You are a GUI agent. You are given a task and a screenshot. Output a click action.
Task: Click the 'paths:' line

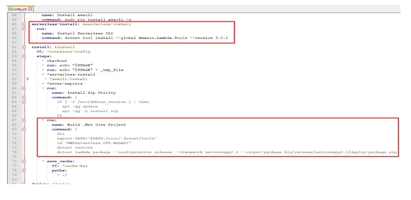(x=59, y=170)
